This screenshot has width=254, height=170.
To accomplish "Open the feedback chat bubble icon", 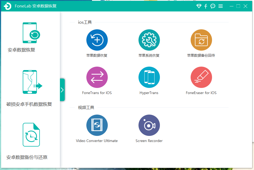I will 213,6.
